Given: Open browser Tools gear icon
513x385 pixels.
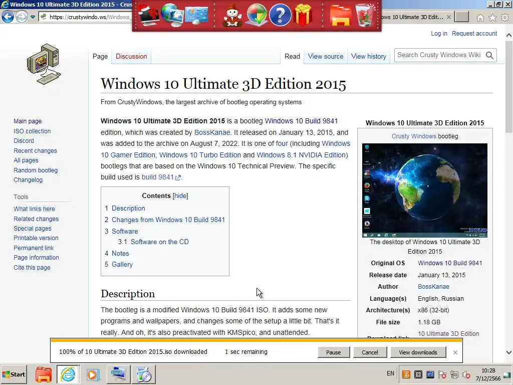Looking at the screenshot, I should pyautogui.click(x=505, y=18).
